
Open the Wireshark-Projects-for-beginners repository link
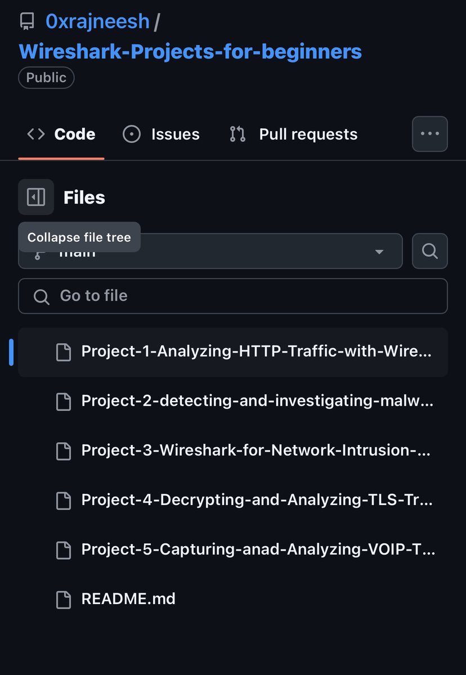click(x=190, y=52)
